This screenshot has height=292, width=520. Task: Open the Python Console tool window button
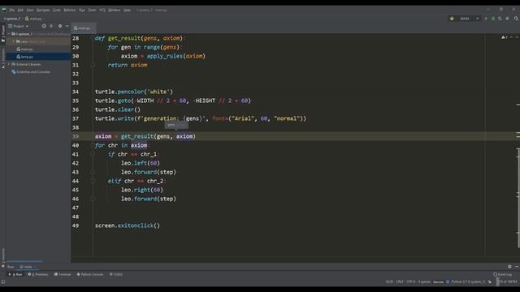tap(90, 274)
